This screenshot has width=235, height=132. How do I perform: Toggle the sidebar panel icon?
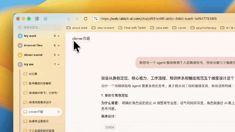tap(37, 19)
